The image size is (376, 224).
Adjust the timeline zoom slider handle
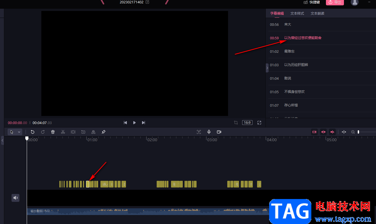tap(358, 132)
